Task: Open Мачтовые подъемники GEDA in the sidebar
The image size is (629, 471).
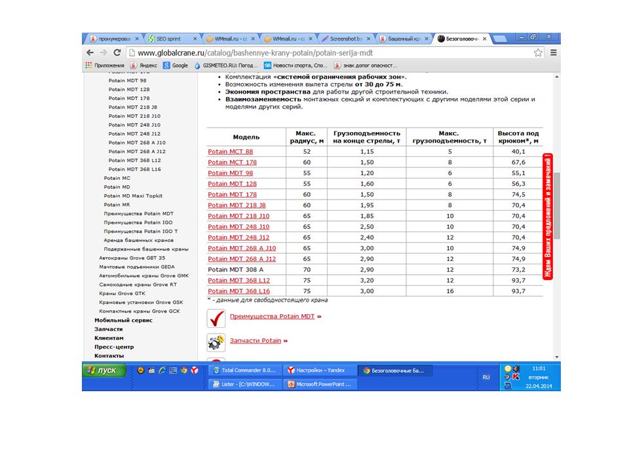Action: click(x=137, y=267)
